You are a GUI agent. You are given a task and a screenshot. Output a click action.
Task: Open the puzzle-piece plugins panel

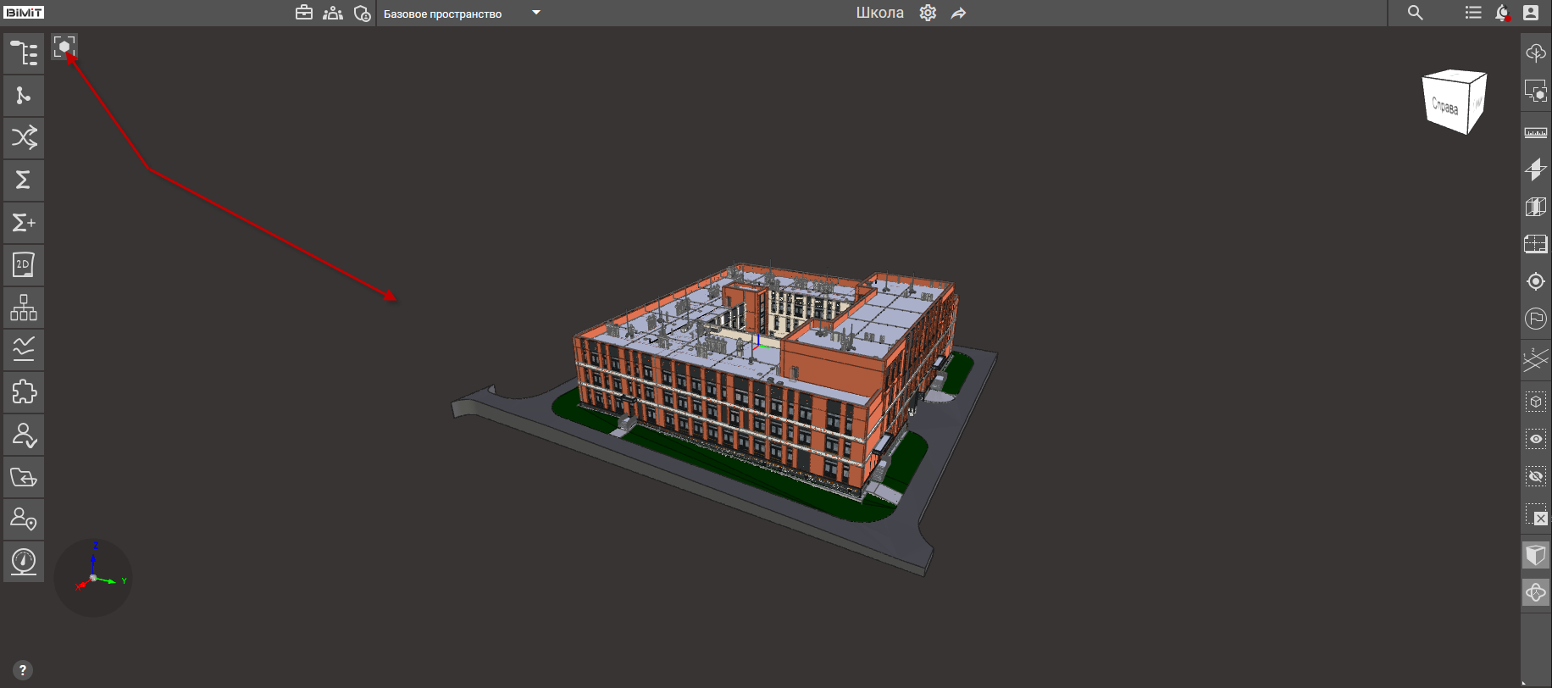tap(24, 392)
